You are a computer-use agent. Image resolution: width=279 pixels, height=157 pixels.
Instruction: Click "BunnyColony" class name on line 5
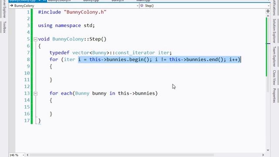tap(68, 39)
